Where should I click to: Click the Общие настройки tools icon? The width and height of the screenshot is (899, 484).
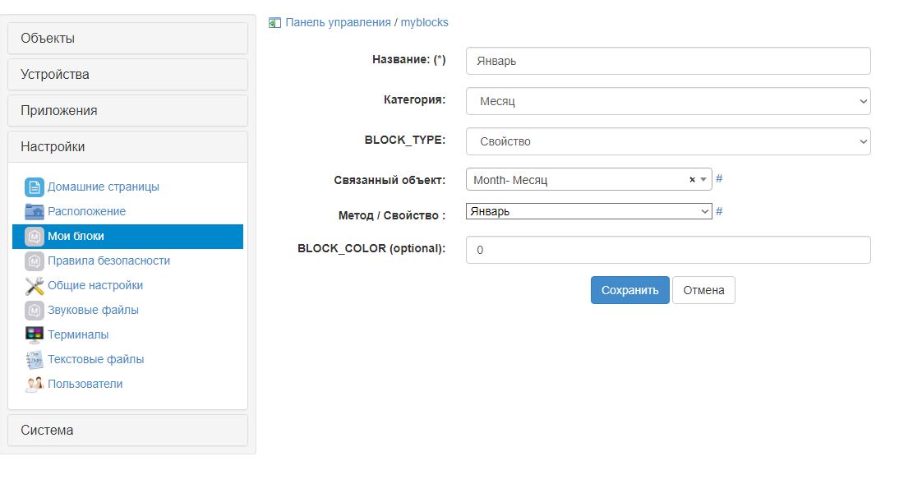click(x=35, y=286)
